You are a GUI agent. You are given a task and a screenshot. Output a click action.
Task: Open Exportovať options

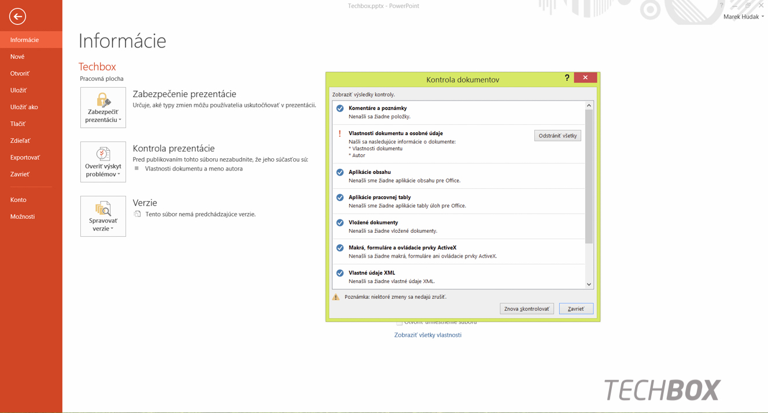(x=31, y=157)
